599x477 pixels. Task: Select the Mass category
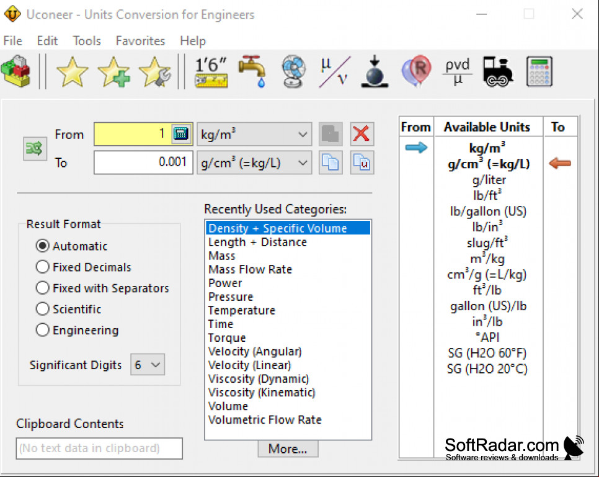288,256
